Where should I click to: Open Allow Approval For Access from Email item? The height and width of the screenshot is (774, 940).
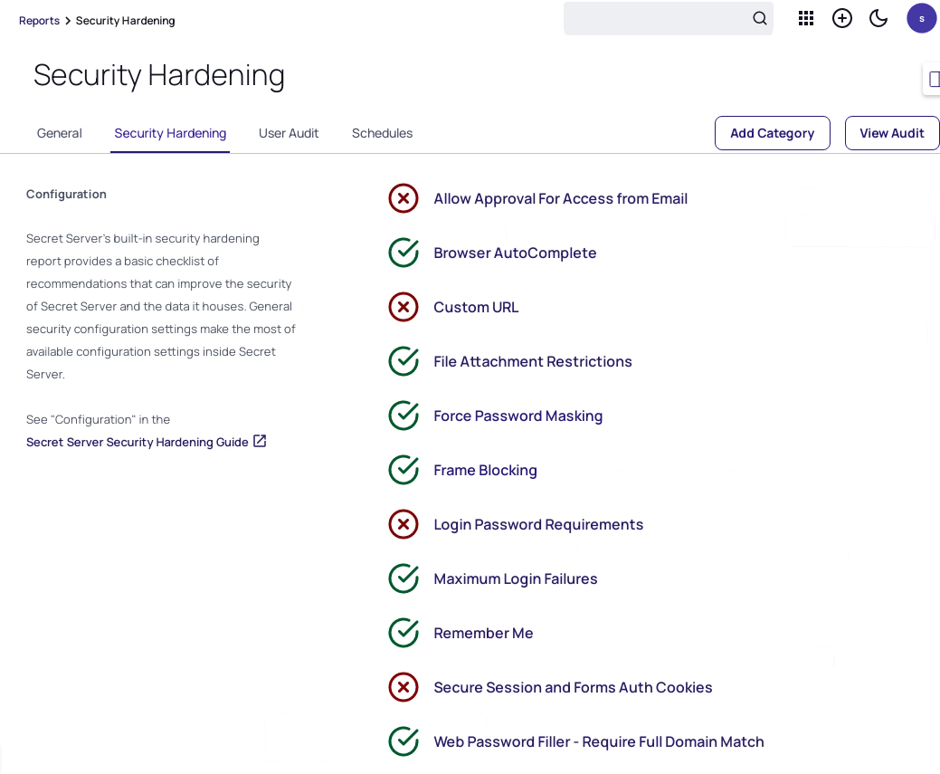tap(561, 198)
